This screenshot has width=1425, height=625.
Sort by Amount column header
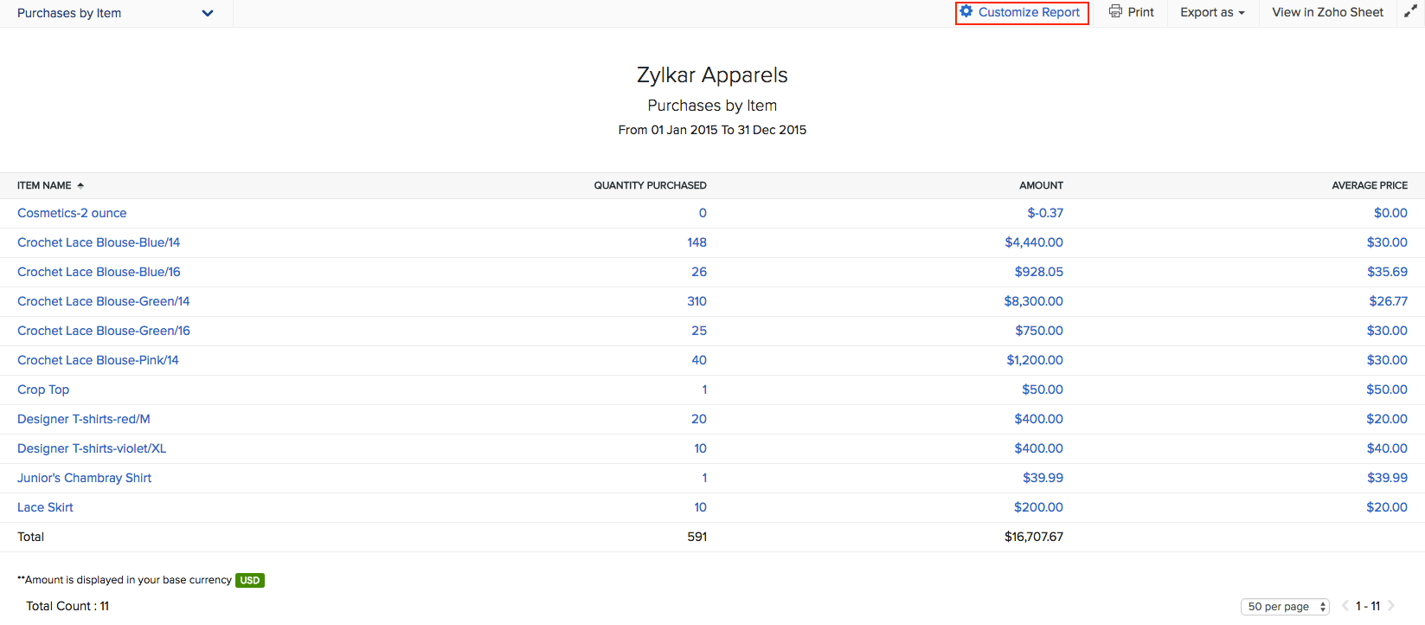tap(1041, 185)
